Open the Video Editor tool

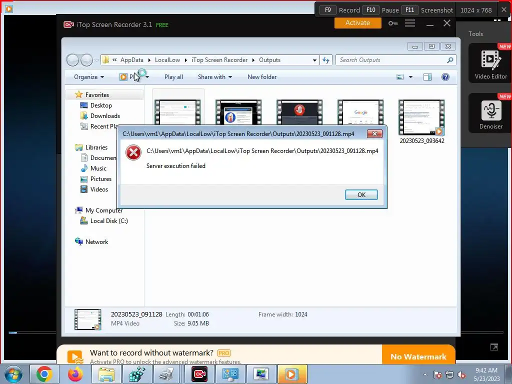point(490,63)
